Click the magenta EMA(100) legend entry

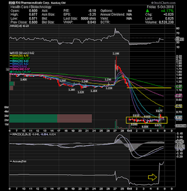pyautogui.click(x=20, y=69)
